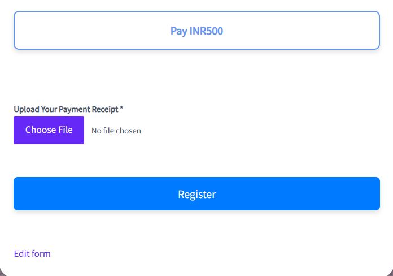
Task: Upload receipt by clicking Choose File
Action: click(x=49, y=130)
